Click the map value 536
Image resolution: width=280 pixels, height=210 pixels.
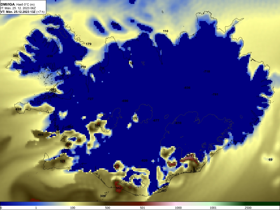(x=97, y=125)
